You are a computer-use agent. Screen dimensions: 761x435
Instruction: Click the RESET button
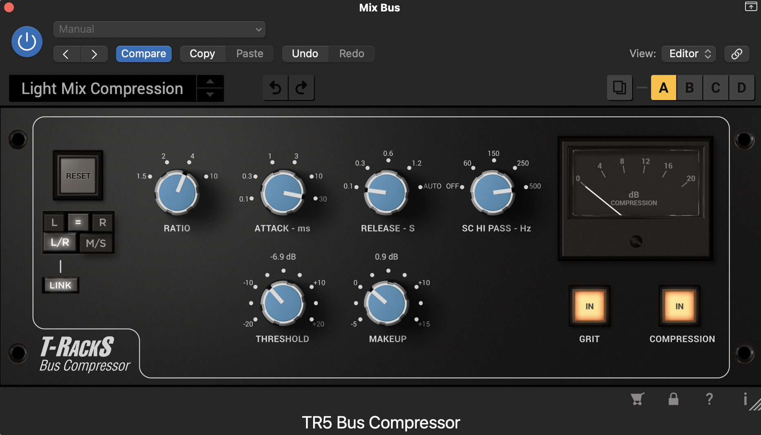[x=78, y=176]
